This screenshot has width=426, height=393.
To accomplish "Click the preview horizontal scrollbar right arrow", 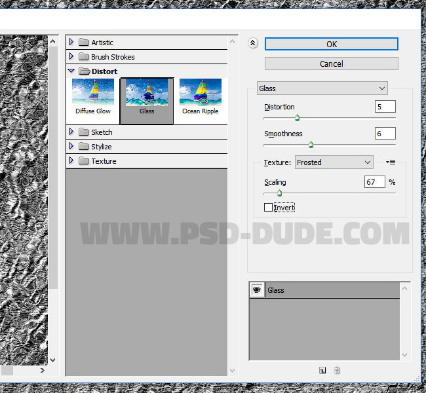I will tap(43, 370).
